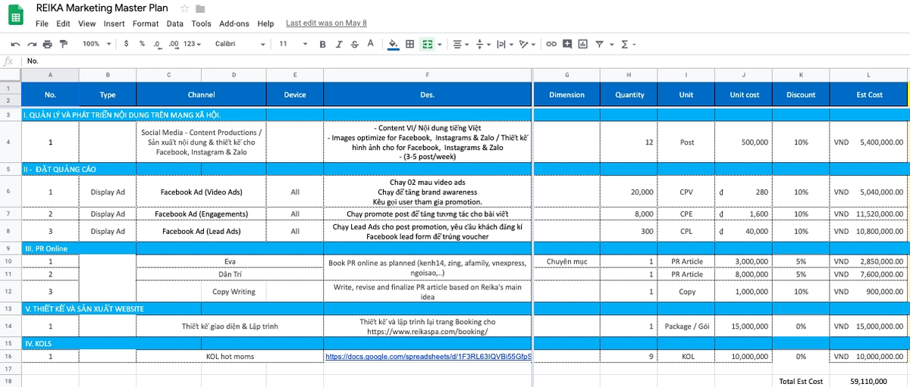
Task: Open the Insert menu
Action: [x=115, y=23]
